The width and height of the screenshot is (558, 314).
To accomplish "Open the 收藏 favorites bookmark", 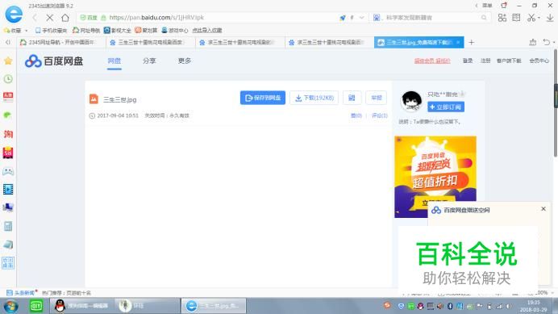I will pyautogui.click(x=13, y=31).
